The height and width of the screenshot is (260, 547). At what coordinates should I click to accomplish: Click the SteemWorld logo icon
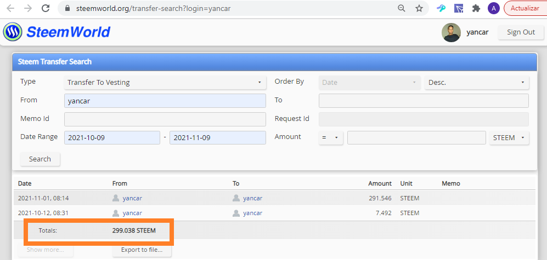[x=13, y=32]
